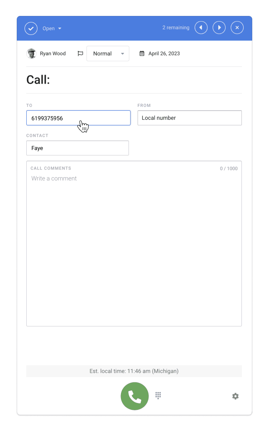Edit the contact field showing Faye
The height and width of the screenshot is (431, 269).
tap(77, 148)
